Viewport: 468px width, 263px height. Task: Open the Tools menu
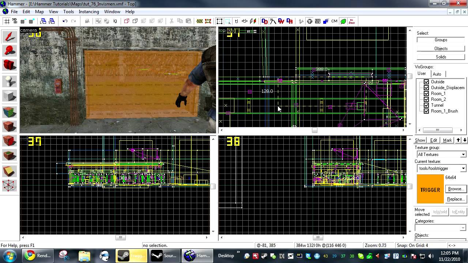click(x=68, y=12)
